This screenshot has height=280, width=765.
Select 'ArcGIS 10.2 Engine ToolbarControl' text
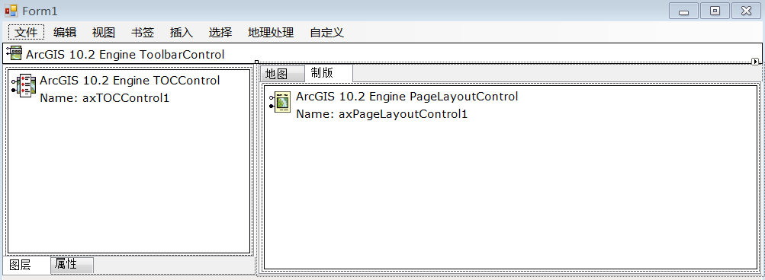point(125,54)
